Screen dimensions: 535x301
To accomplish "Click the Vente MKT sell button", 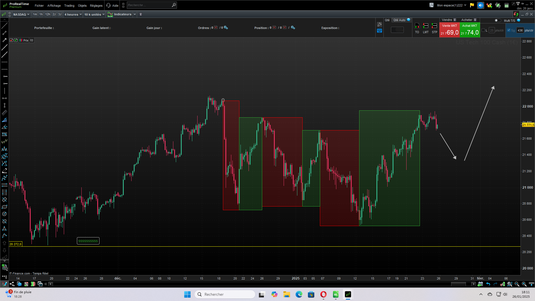I will point(449,30).
